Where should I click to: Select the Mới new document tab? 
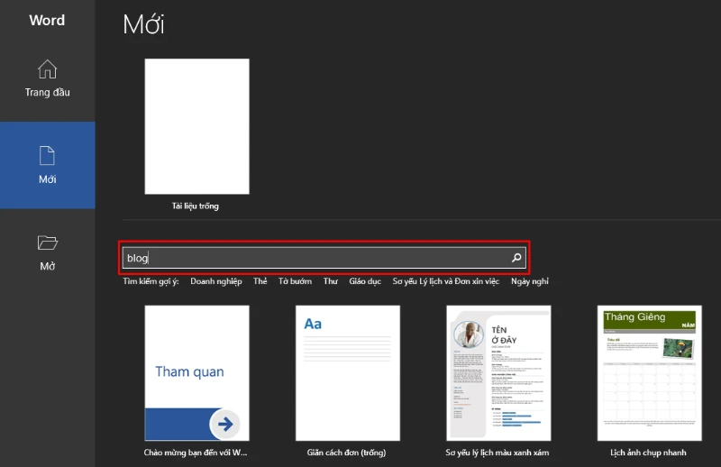tap(48, 165)
